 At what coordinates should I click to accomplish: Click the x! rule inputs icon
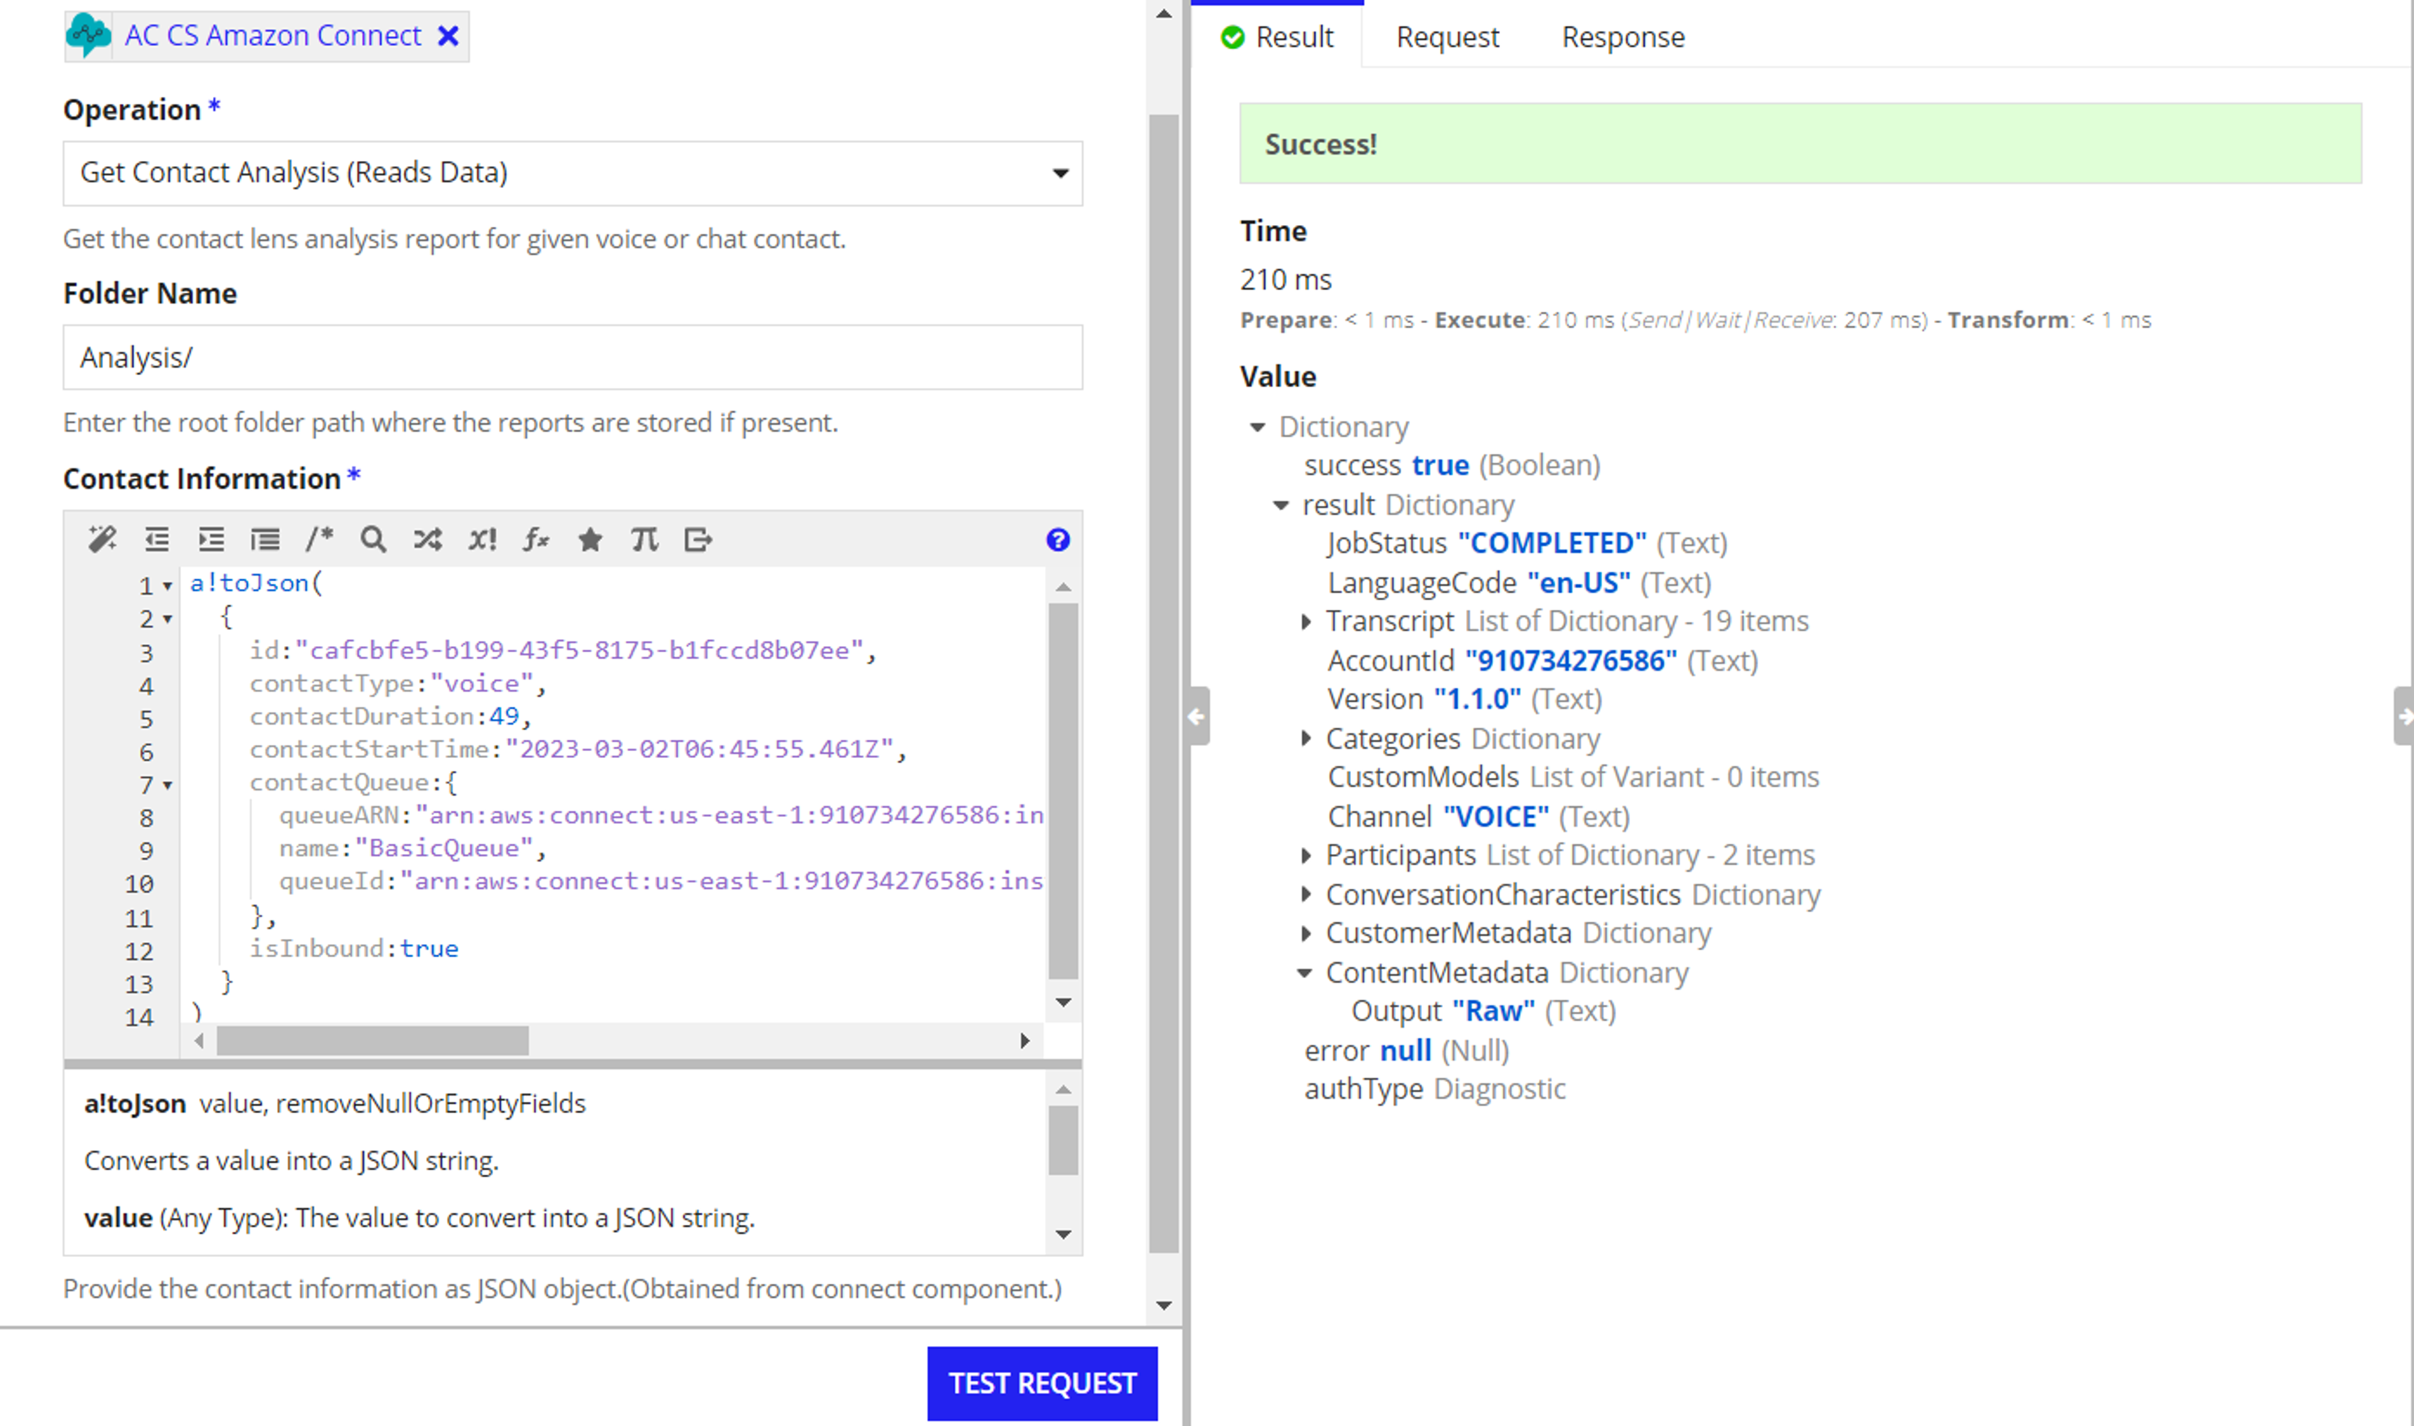coord(482,540)
